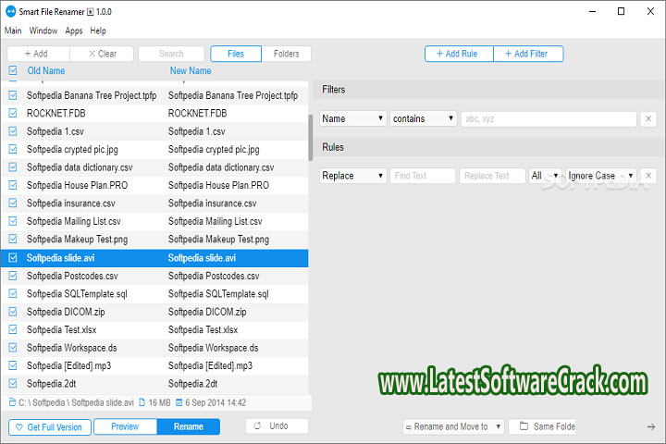
Task: Click the + Add Rule button
Action: pos(459,54)
